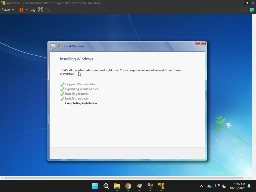Open Google Chrome from taskbar
This screenshot has width=256, height=192.
pos(128,186)
